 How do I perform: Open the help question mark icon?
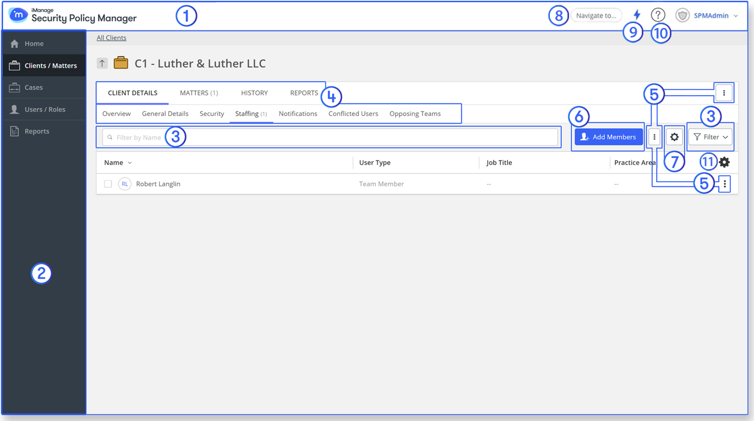point(658,15)
